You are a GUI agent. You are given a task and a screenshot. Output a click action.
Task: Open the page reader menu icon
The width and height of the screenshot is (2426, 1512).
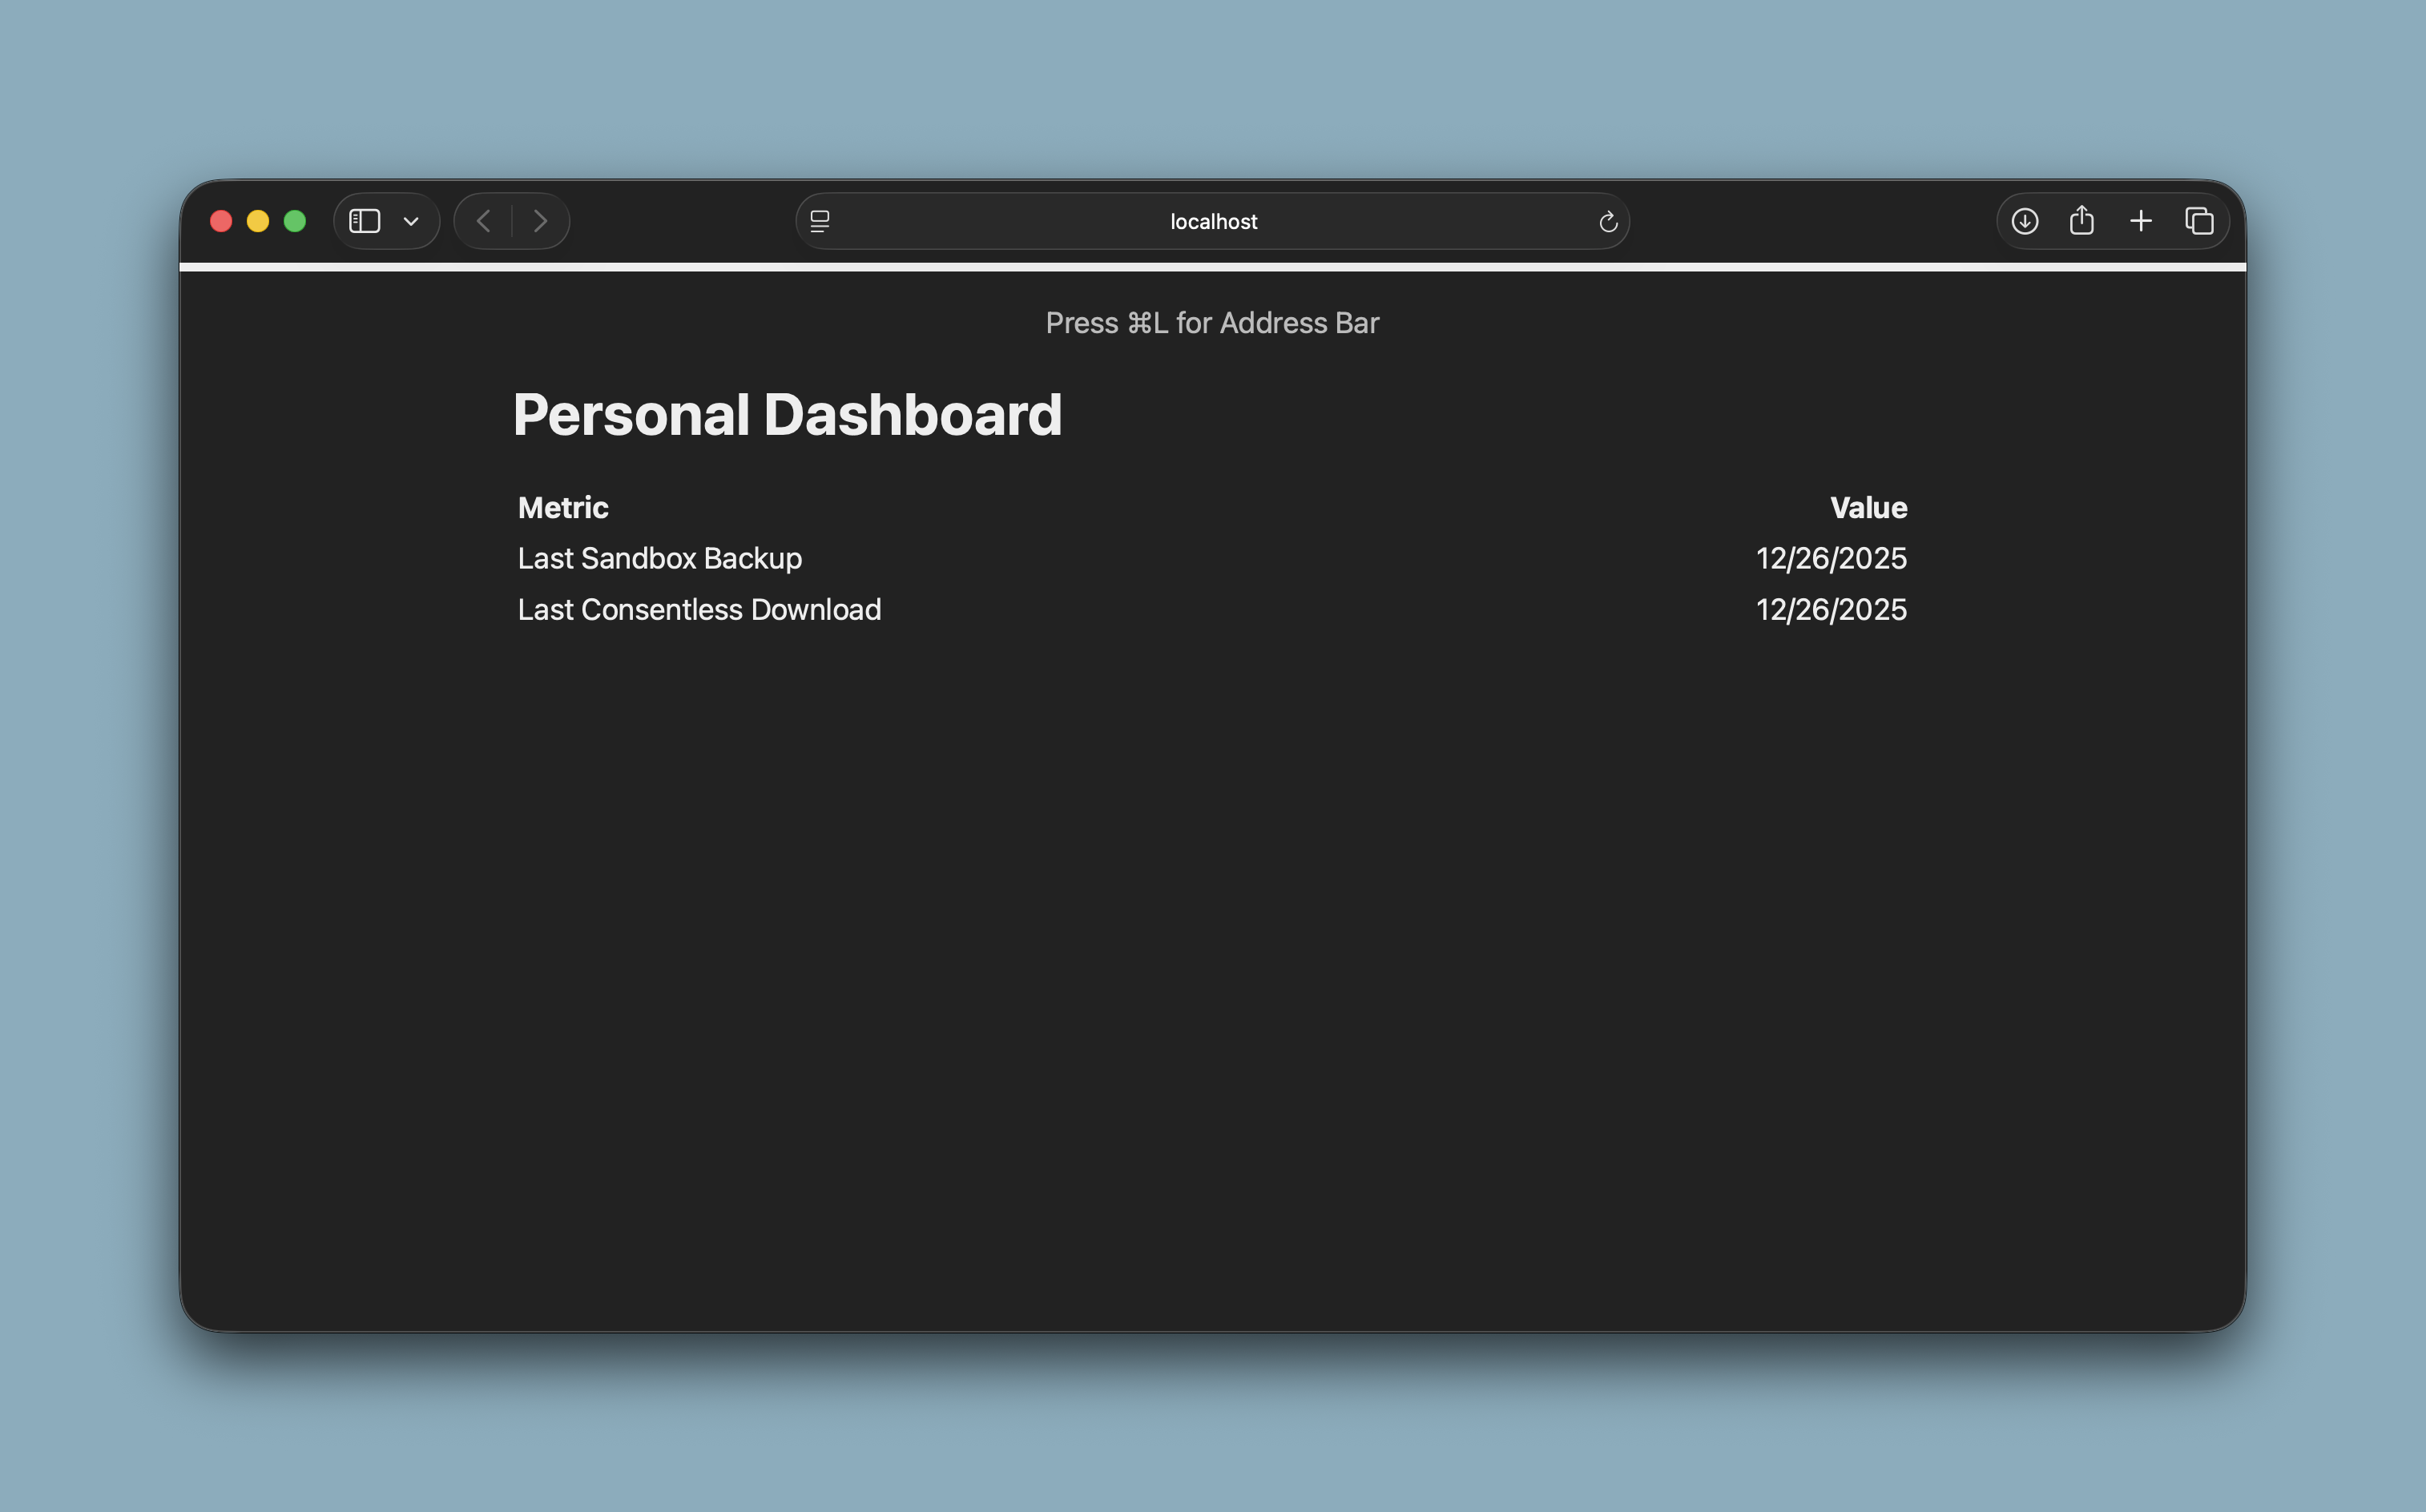click(820, 221)
